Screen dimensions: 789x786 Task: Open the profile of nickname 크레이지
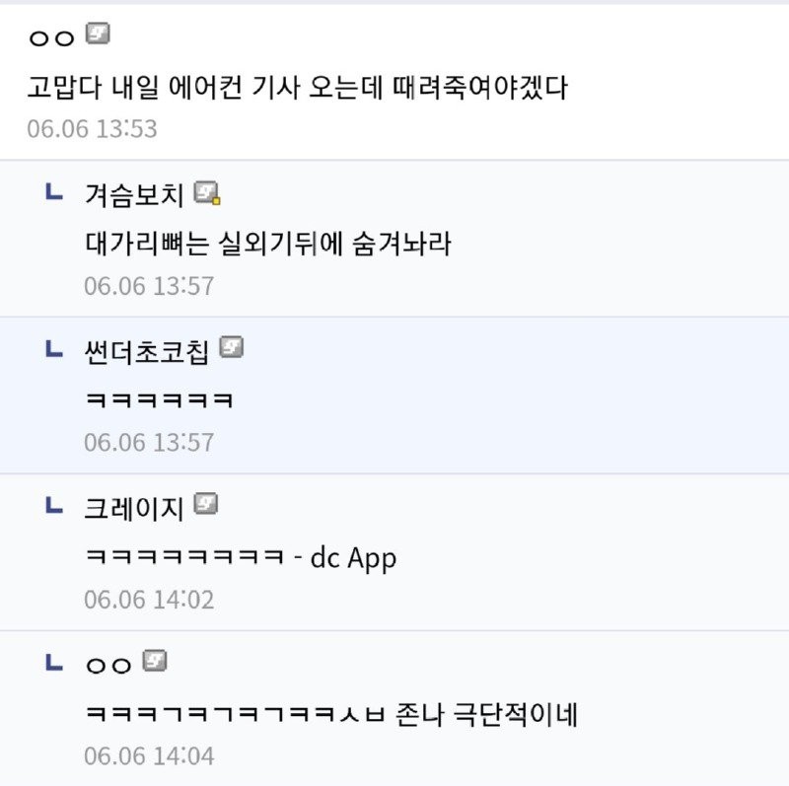click(x=134, y=509)
